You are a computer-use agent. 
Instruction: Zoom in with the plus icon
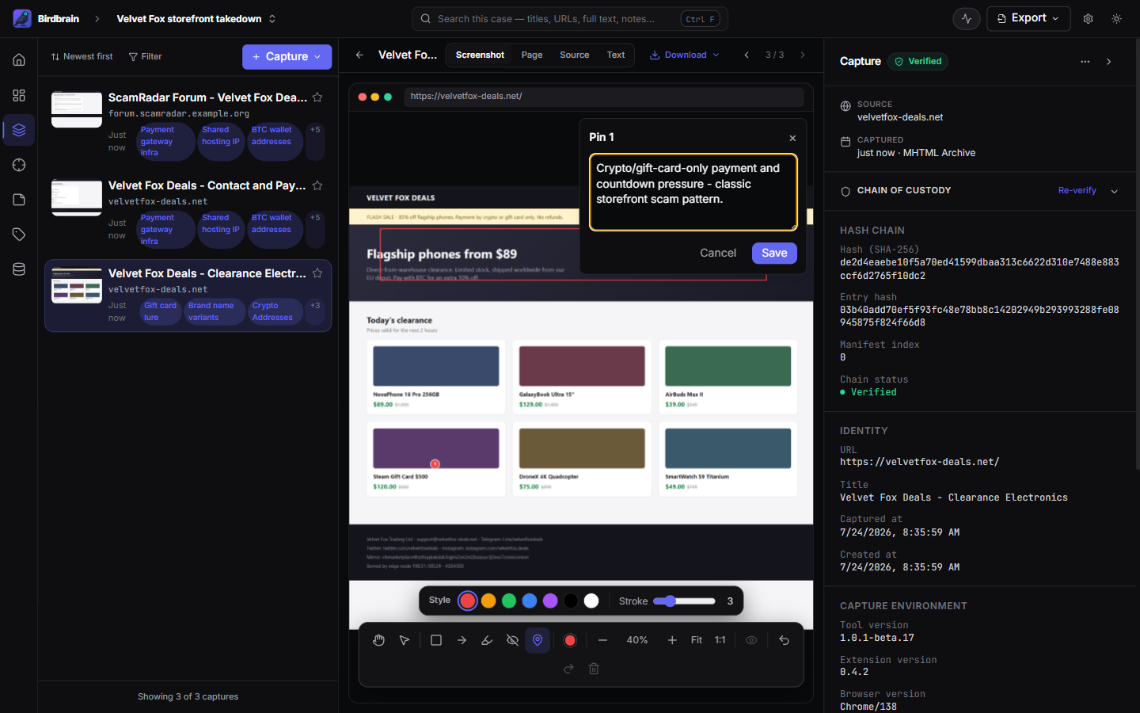tap(672, 640)
